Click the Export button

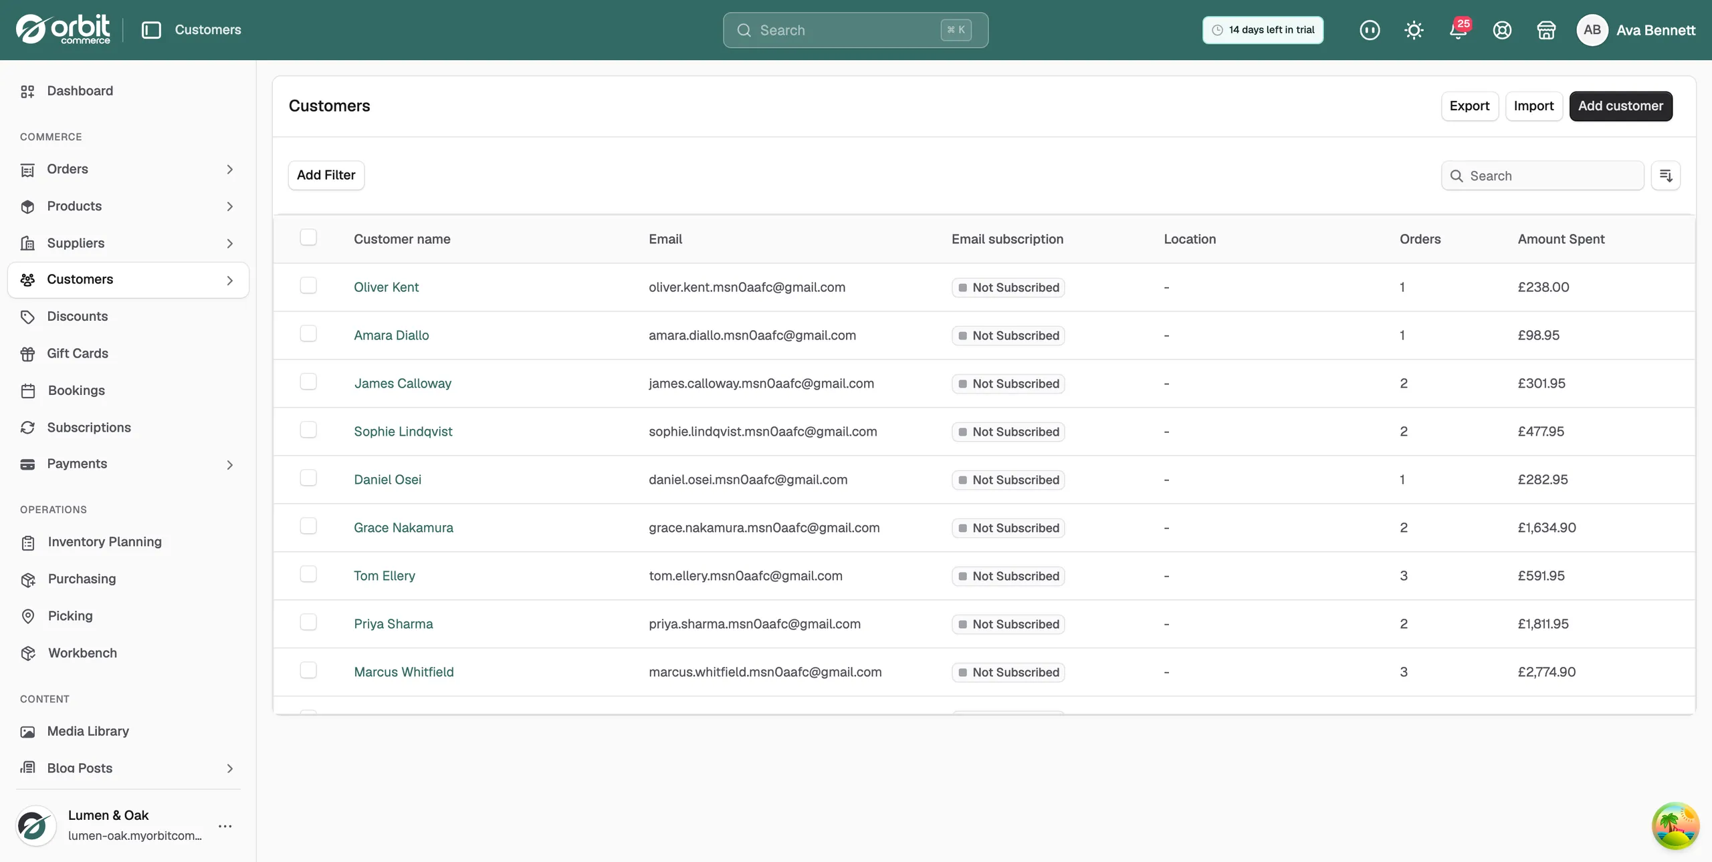[x=1469, y=106]
